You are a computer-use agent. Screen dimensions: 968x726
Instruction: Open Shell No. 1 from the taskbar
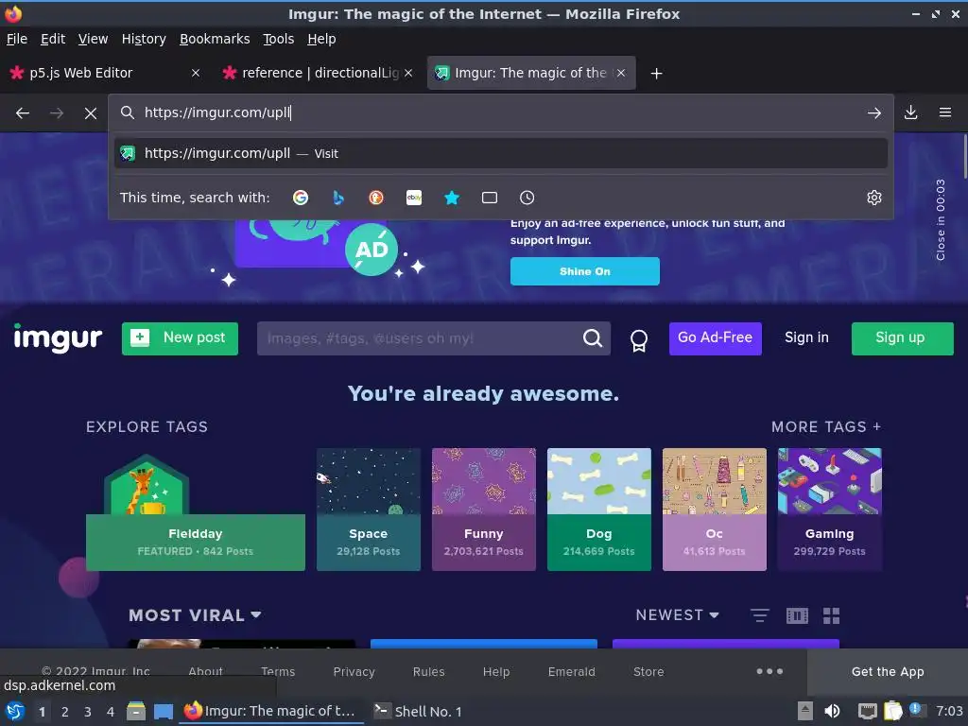pyautogui.click(x=418, y=711)
